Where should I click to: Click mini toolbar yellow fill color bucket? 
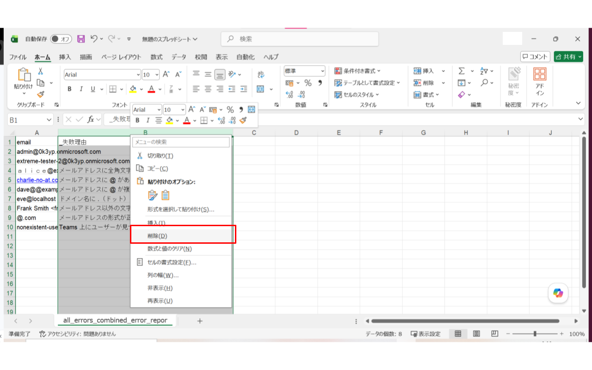pos(170,121)
